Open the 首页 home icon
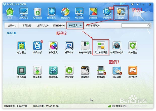Image resolution: width=156 pixels, height=111 pixels. tap(10, 13)
